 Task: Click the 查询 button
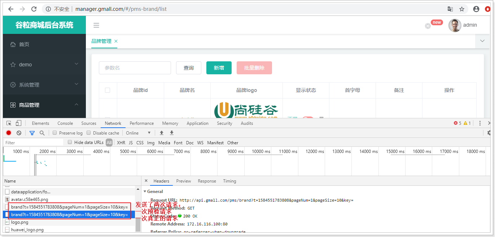[x=189, y=68]
